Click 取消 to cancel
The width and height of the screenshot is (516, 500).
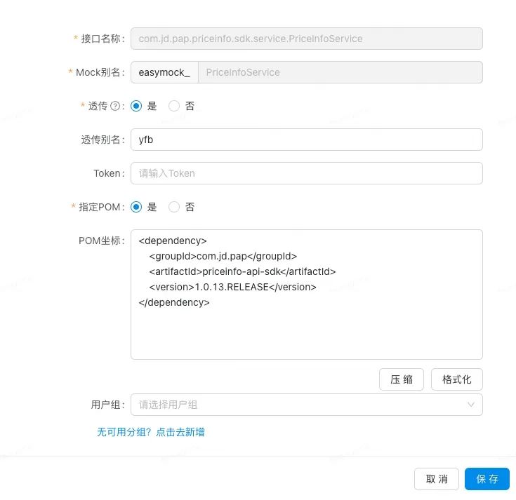[x=437, y=479]
